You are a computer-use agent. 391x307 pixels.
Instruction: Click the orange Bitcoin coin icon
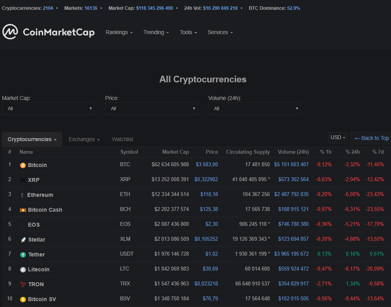(23, 165)
